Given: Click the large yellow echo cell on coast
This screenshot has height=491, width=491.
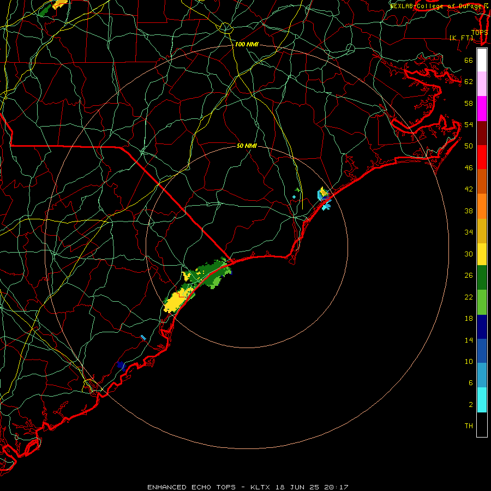Looking at the screenshot, I should 177,300.
